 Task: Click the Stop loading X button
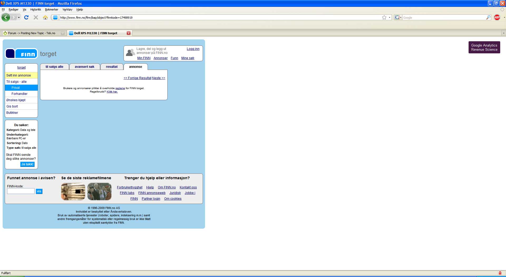click(x=36, y=17)
